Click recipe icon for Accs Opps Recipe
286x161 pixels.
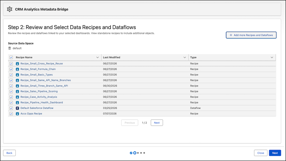coord(17,114)
